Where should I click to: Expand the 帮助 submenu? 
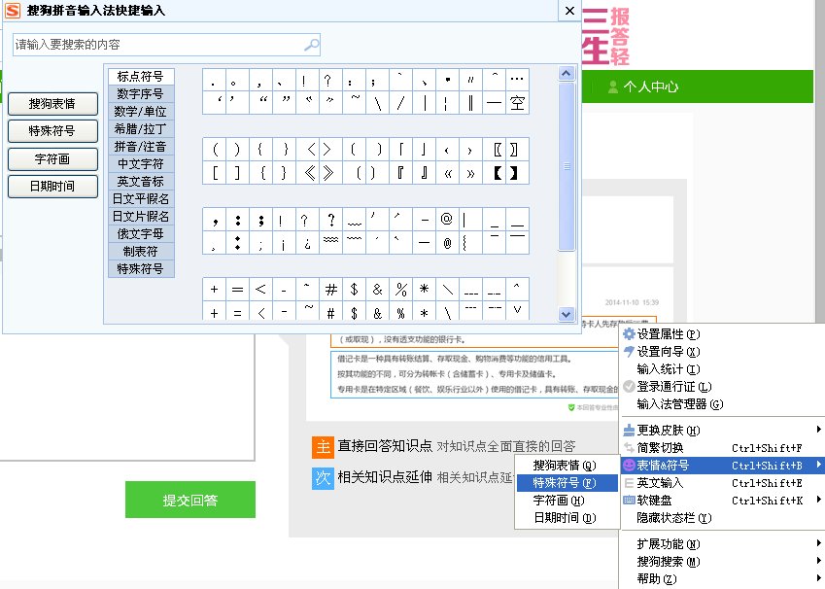point(659,577)
